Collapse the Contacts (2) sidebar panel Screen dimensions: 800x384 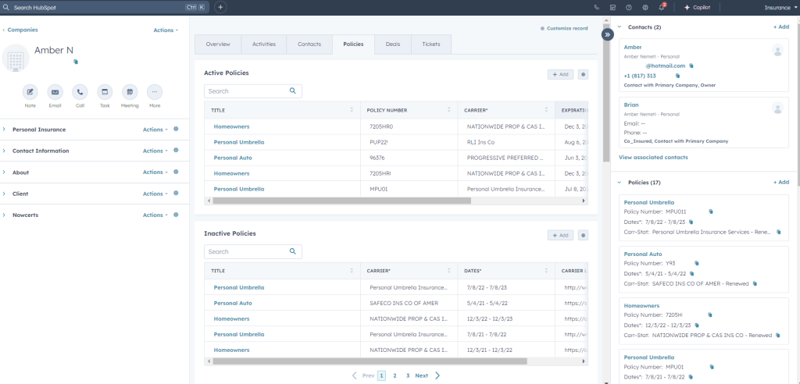click(x=620, y=27)
